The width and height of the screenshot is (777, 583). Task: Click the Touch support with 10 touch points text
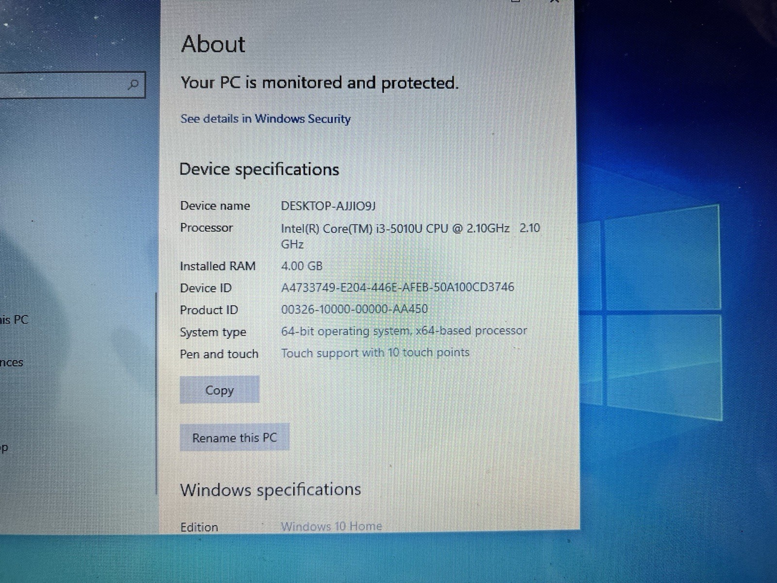[x=375, y=353]
